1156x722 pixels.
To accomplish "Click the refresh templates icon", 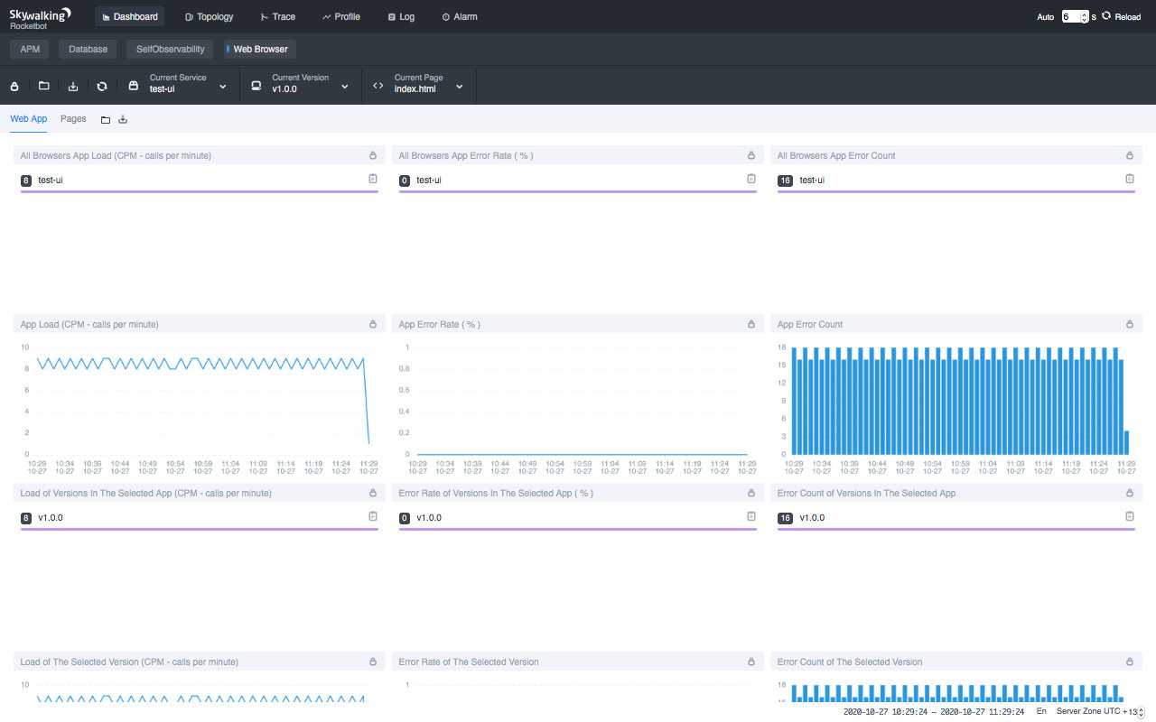I will 102,86.
